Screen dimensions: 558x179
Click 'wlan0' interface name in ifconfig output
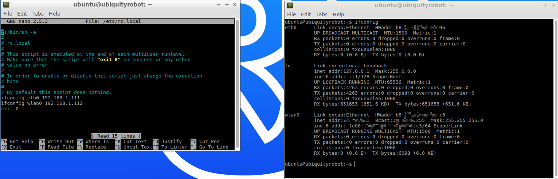click(x=292, y=115)
